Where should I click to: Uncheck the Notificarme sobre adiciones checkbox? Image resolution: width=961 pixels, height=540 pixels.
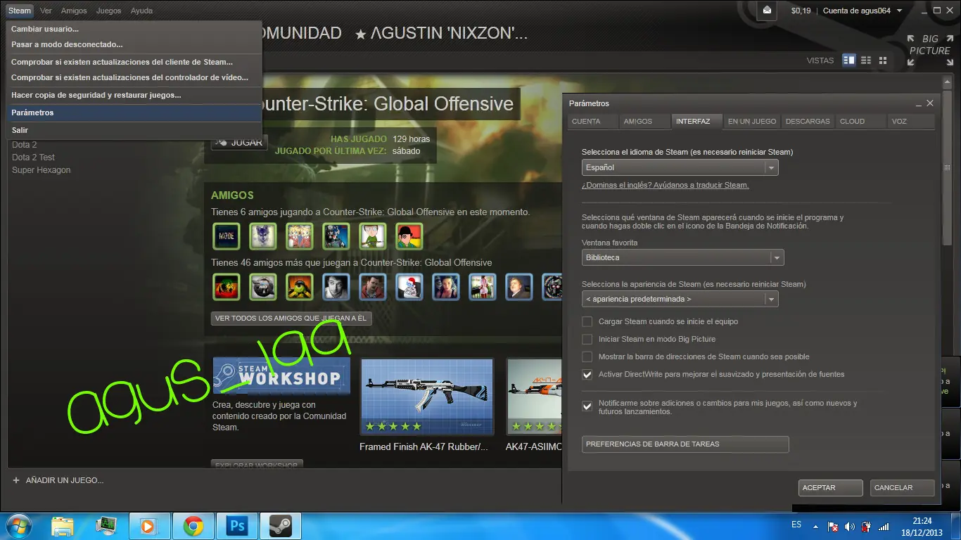pyautogui.click(x=587, y=406)
